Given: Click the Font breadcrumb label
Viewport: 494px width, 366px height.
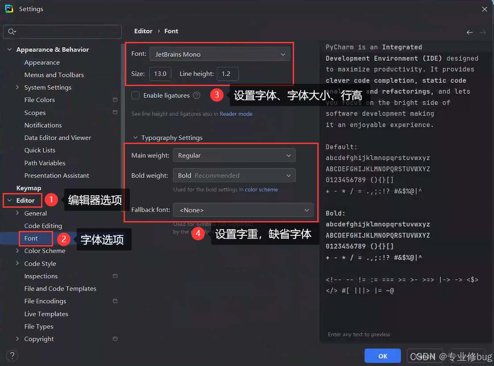Looking at the screenshot, I should [171, 31].
